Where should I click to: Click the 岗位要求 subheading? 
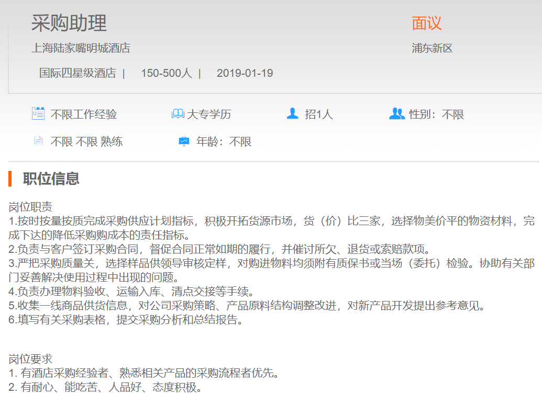coord(30,359)
